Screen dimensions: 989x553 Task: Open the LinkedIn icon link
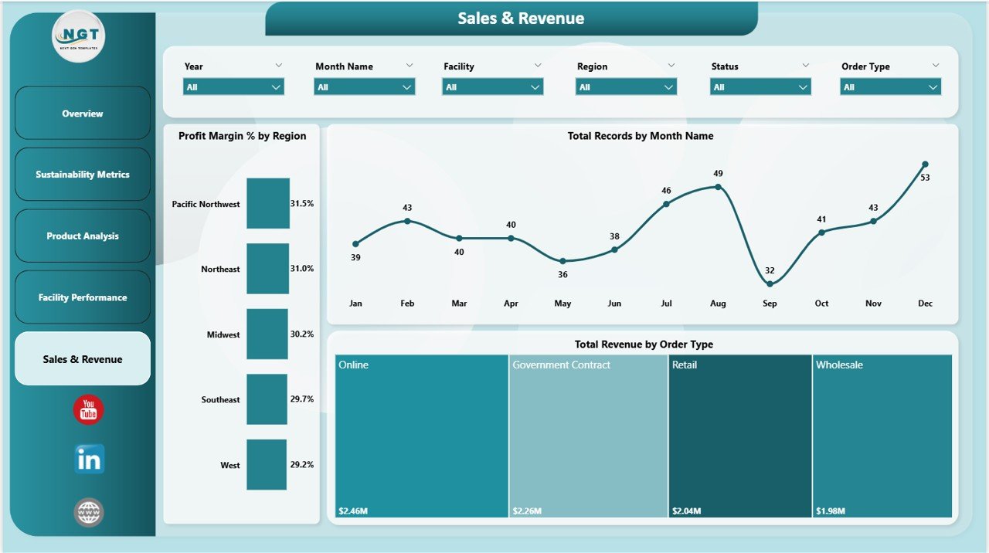(88, 460)
